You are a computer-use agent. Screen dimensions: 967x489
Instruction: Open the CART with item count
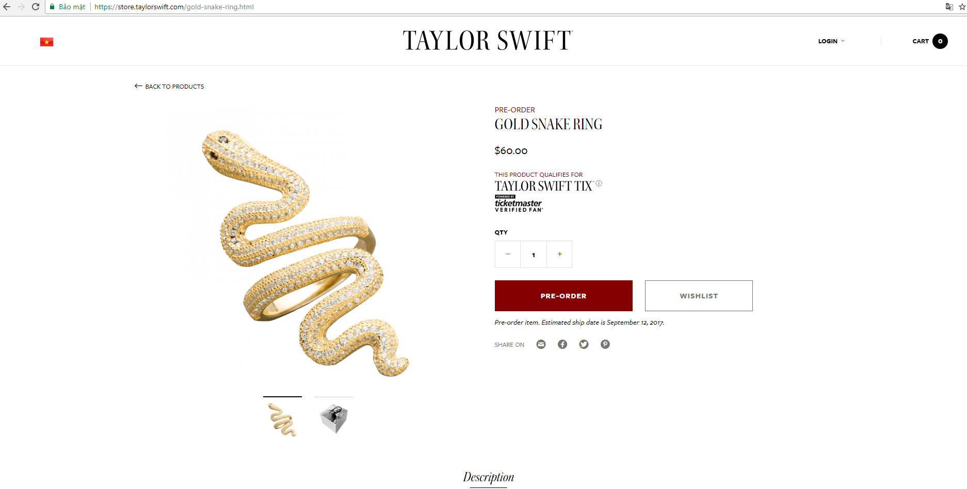point(930,41)
